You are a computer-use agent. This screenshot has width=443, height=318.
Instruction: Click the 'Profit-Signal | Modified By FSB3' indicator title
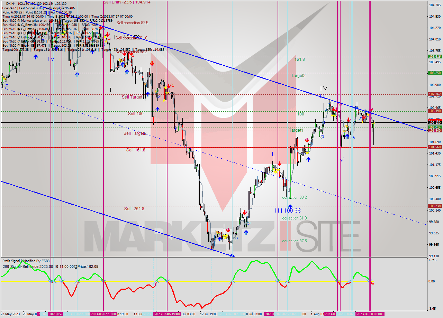tap(26, 261)
